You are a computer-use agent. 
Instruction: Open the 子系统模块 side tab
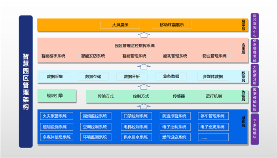[x=255, y=128]
